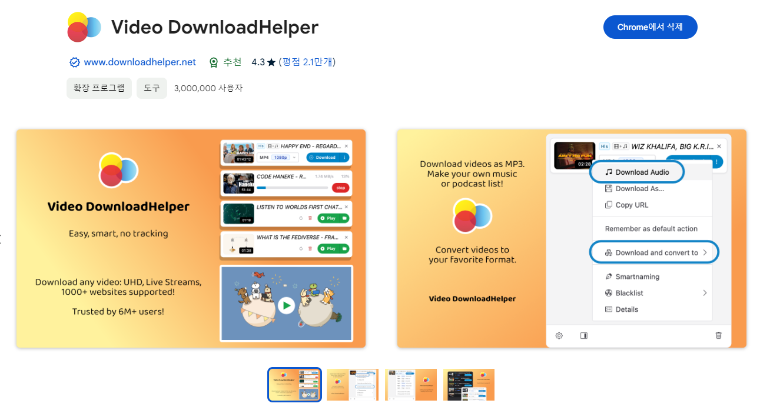Click folder icon in LISTEN TO WORLDS row
Screen dimensions: 760x410
point(344,218)
